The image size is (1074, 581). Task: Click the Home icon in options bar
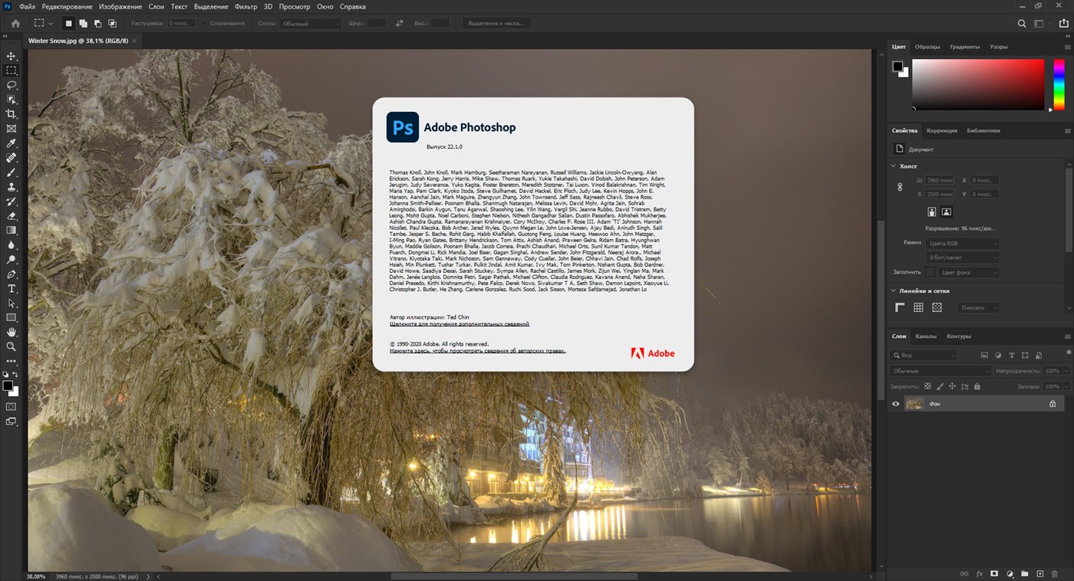pyautogui.click(x=15, y=24)
